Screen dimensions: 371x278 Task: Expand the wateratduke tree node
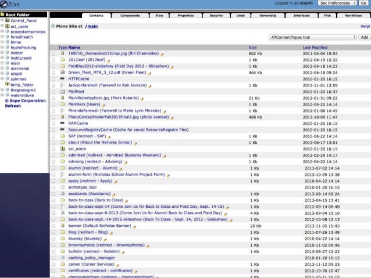tap(2, 95)
